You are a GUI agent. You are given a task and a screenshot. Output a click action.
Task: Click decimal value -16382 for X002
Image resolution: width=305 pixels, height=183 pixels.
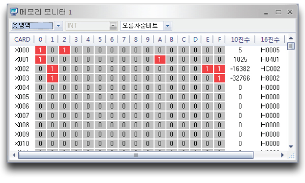240,69
